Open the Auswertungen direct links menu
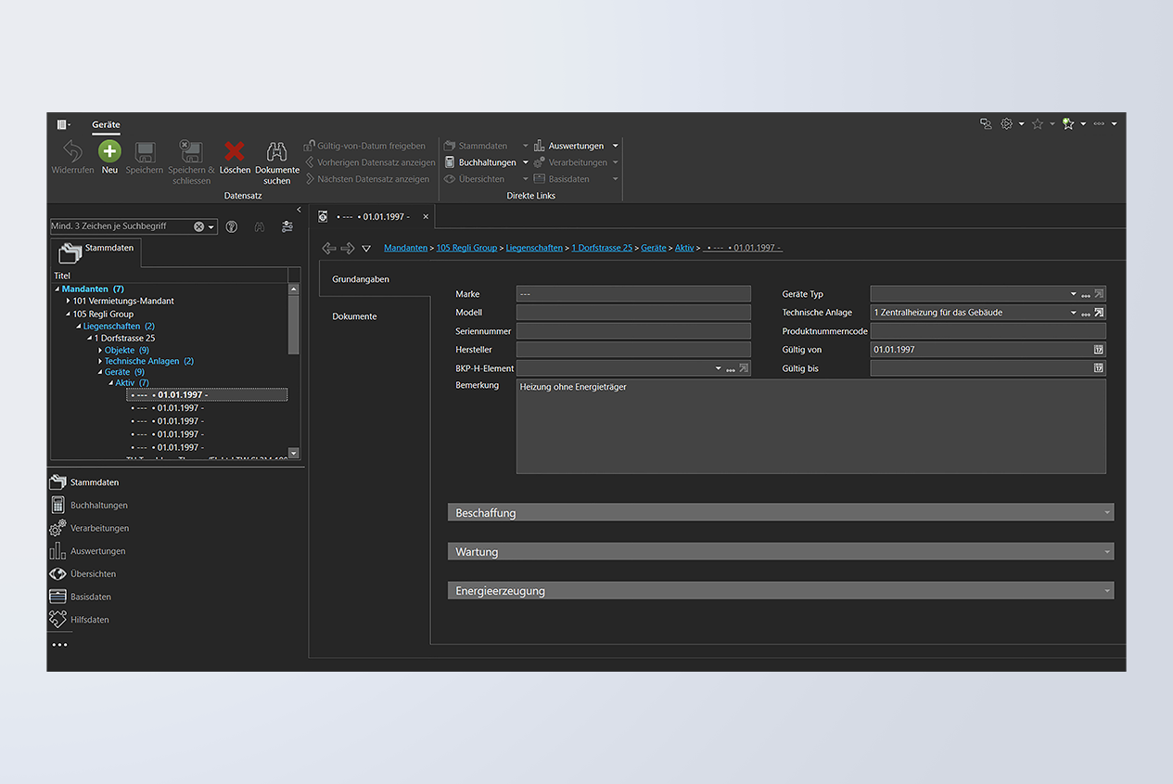The image size is (1173, 784). click(x=577, y=146)
